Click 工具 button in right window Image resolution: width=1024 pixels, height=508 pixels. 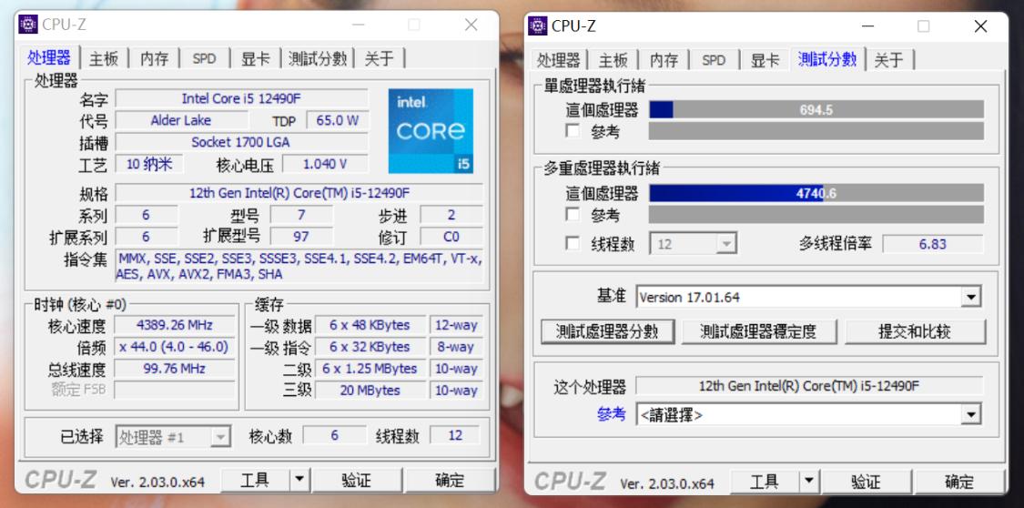point(764,482)
